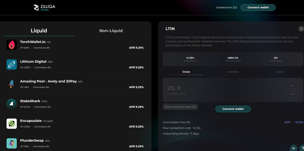Select the StakeShark pool name
The width and height of the screenshot is (304, 151).
click(x=30, y=101)
